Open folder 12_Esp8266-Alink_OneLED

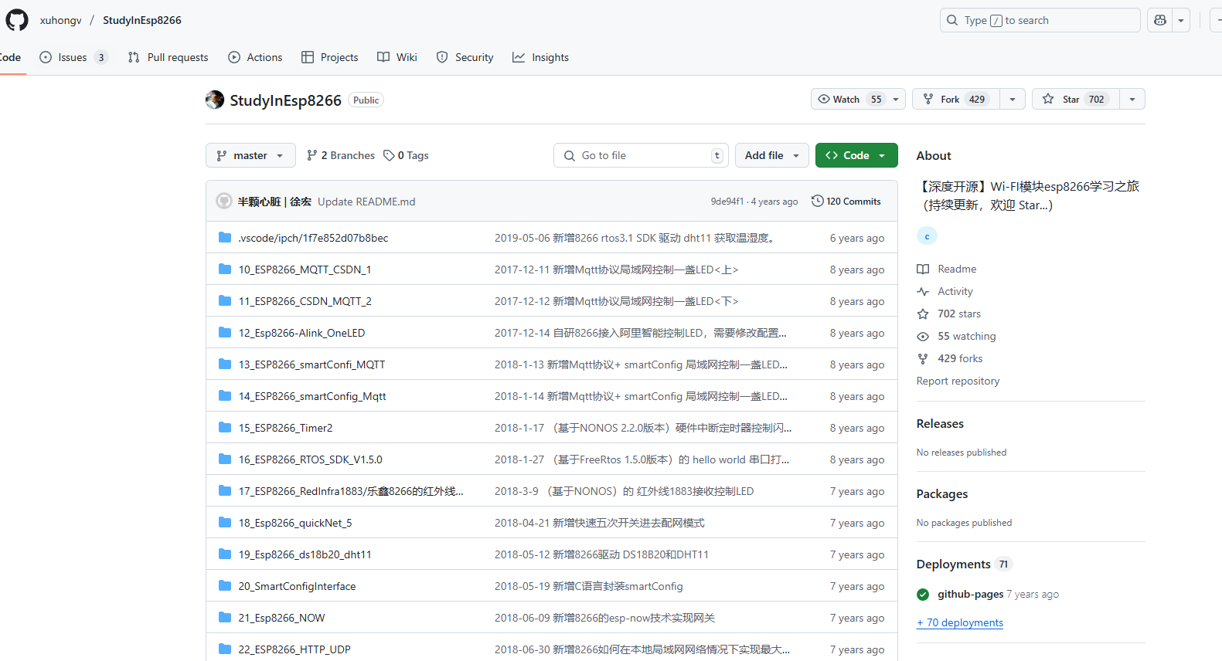[301, 333]
